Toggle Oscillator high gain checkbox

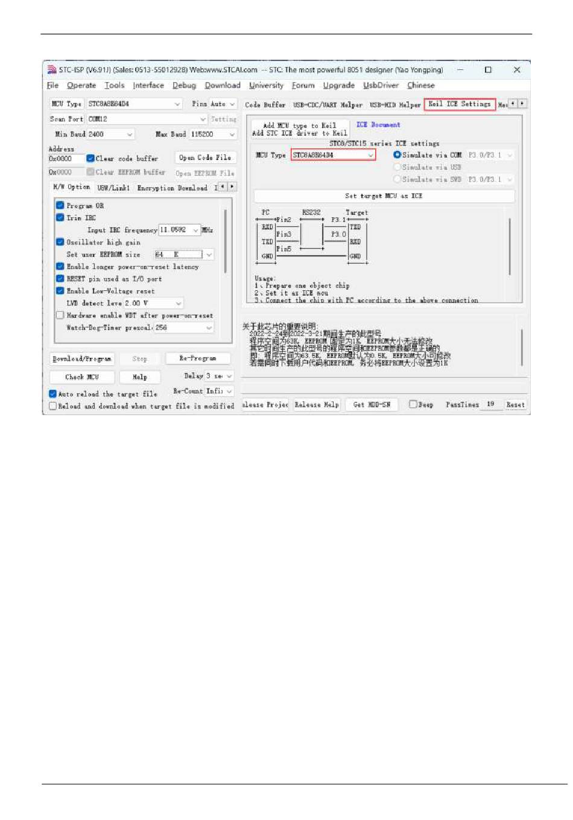pos(60,242)
